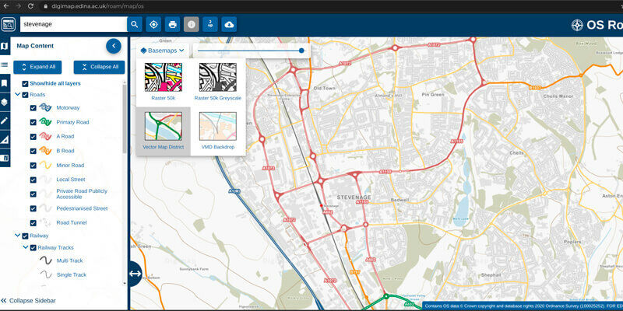The width and height of the screenshot is (623, 311).
Task: Open the bottom sidebar info panel icon
Action: point(5,158)
